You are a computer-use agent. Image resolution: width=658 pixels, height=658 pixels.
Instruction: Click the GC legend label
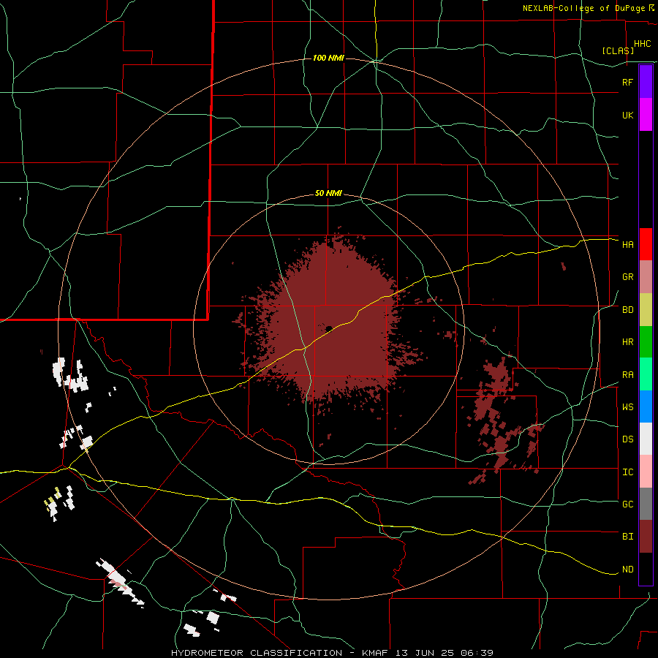[x=627, y=504]
